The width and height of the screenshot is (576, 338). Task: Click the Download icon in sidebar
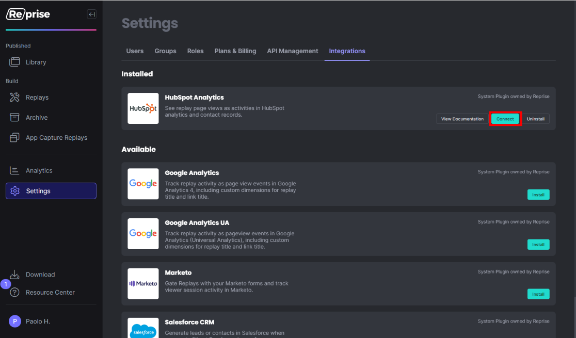click(x=15, y=274)
